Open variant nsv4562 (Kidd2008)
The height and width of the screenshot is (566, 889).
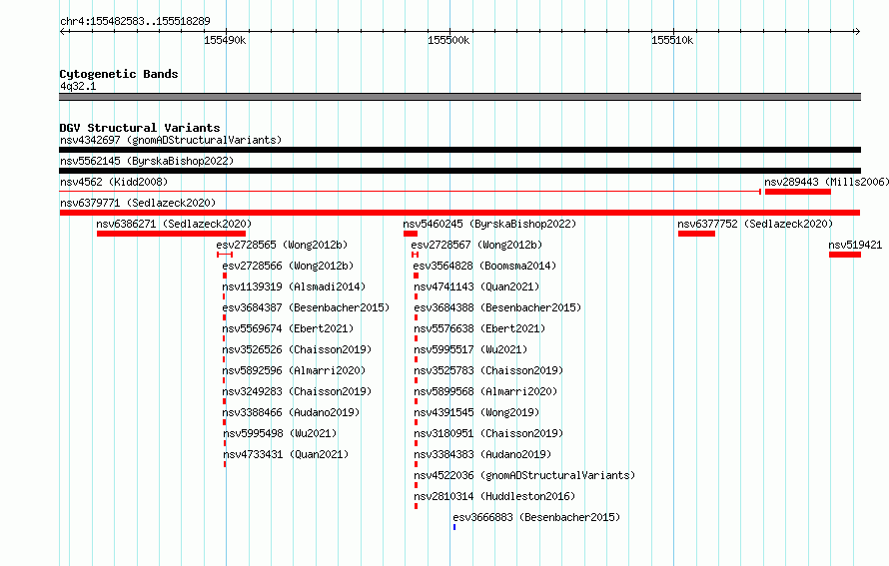[114, 182]
